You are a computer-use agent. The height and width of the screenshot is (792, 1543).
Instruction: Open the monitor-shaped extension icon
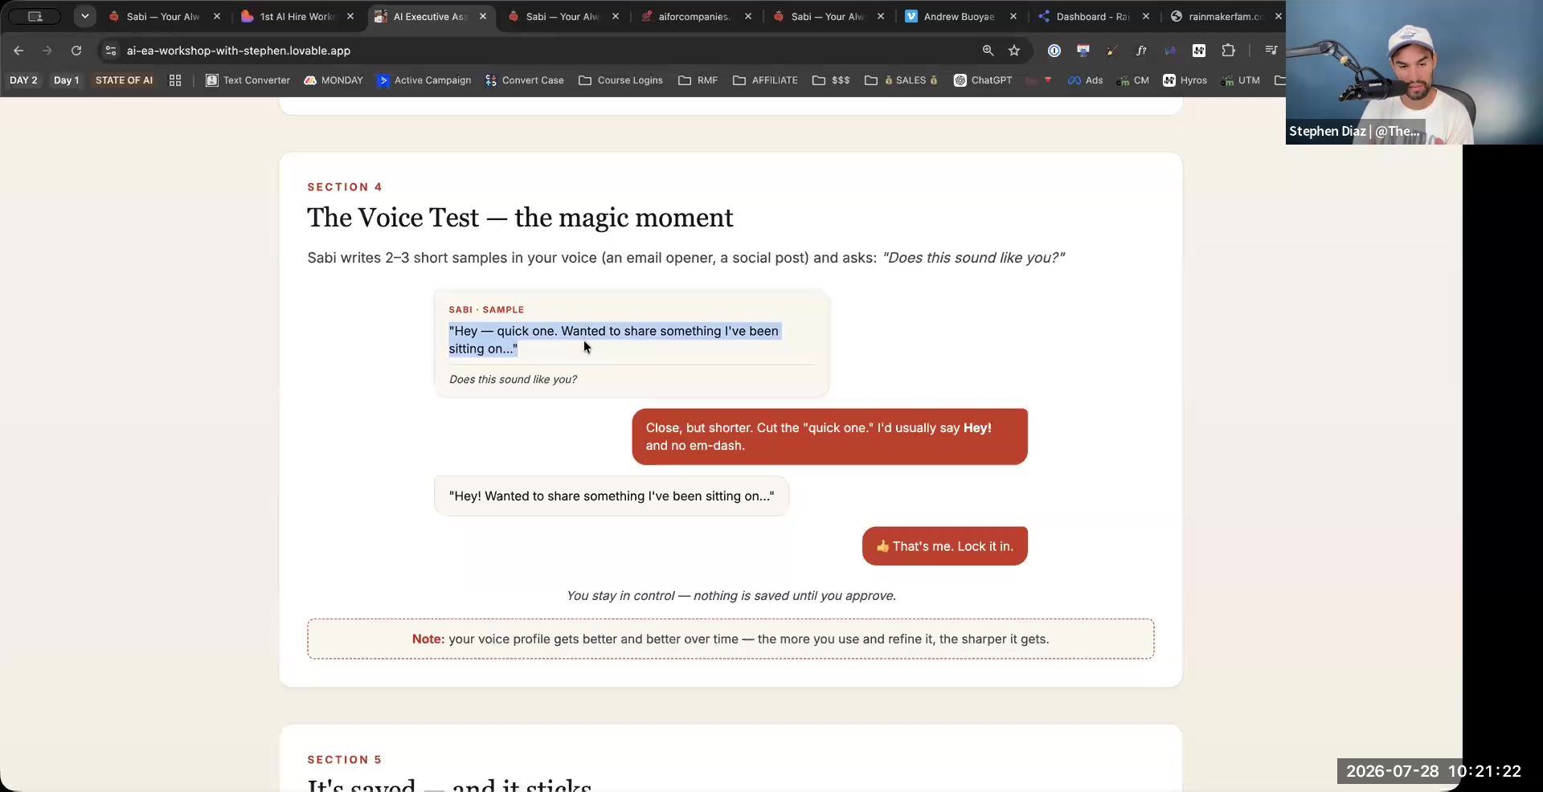[x=1083, y=51]
